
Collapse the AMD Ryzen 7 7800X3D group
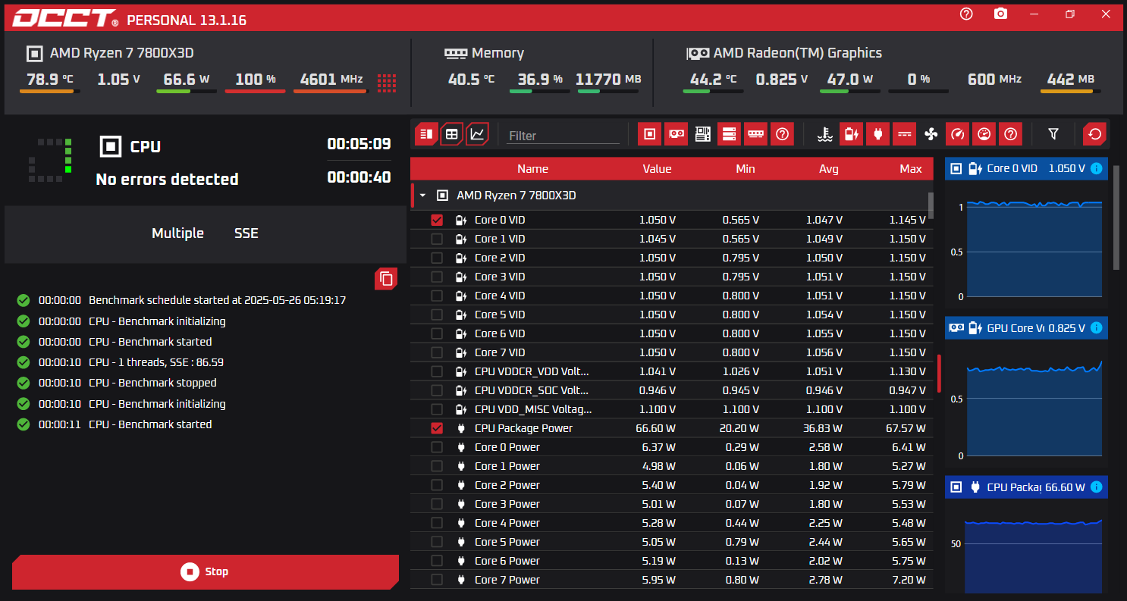pyautogui.click(x=422, y=196)
